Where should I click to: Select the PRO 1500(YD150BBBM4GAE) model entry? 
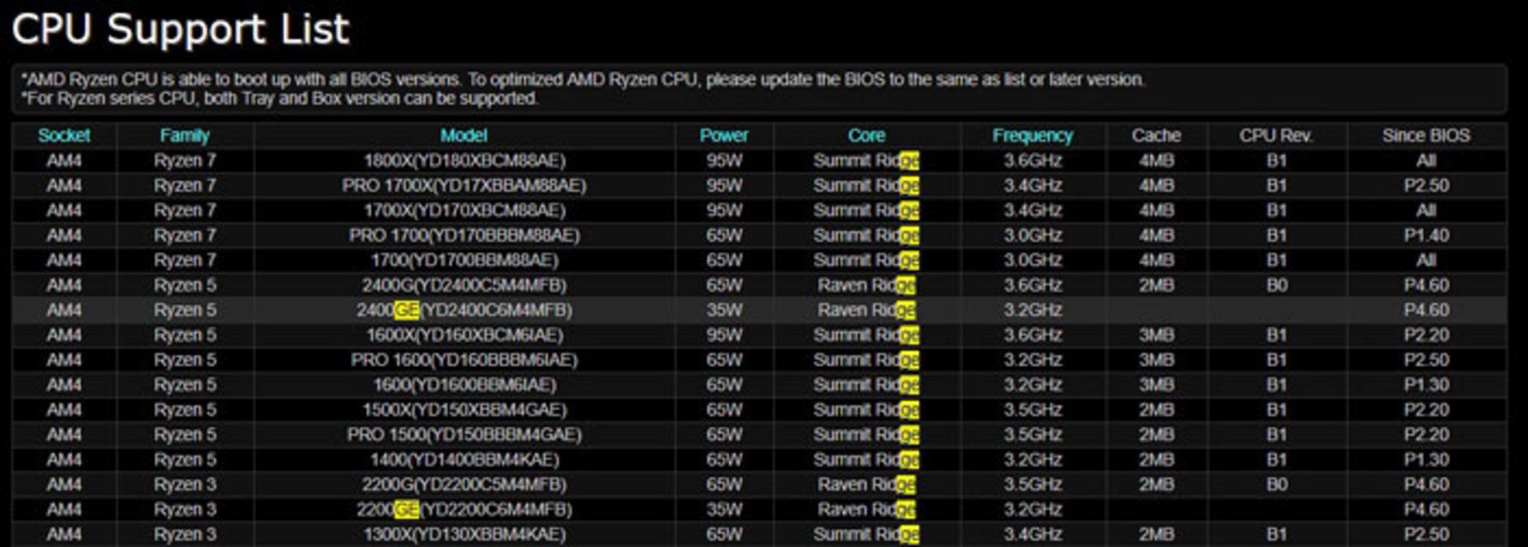pos(464,435)
